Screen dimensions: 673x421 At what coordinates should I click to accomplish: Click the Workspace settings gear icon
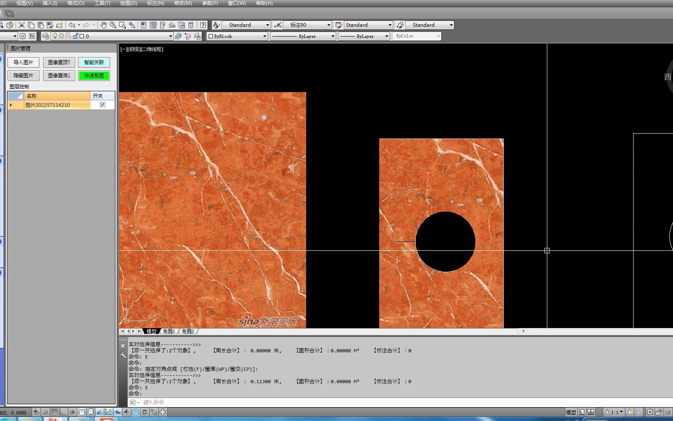[x=23, y=36]
